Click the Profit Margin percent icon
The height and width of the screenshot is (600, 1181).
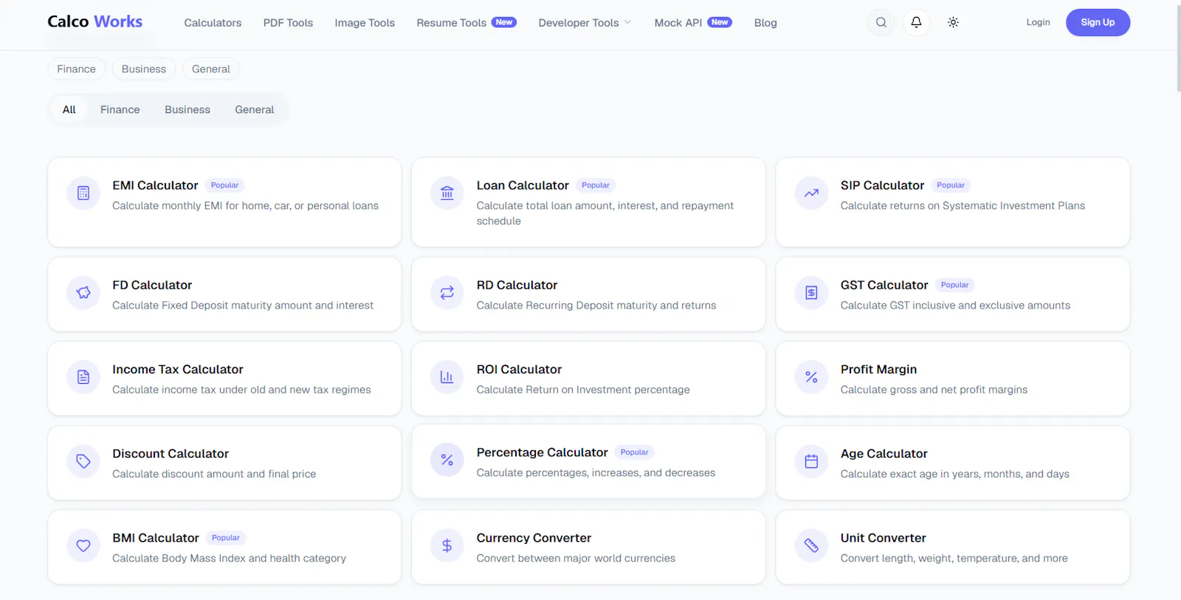(x=811, y=377)
